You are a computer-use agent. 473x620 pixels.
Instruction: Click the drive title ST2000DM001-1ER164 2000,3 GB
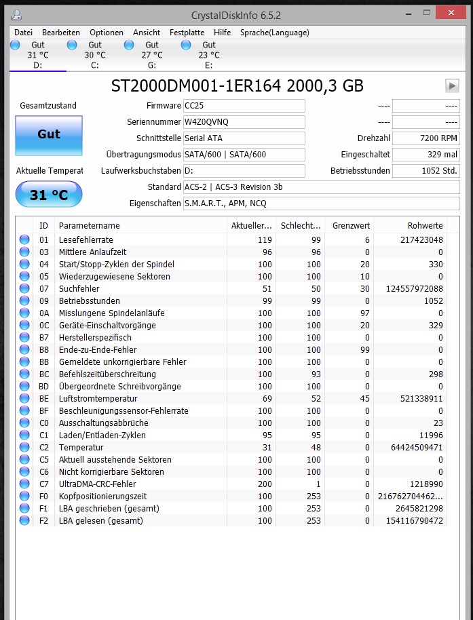[x=238, y=85]
